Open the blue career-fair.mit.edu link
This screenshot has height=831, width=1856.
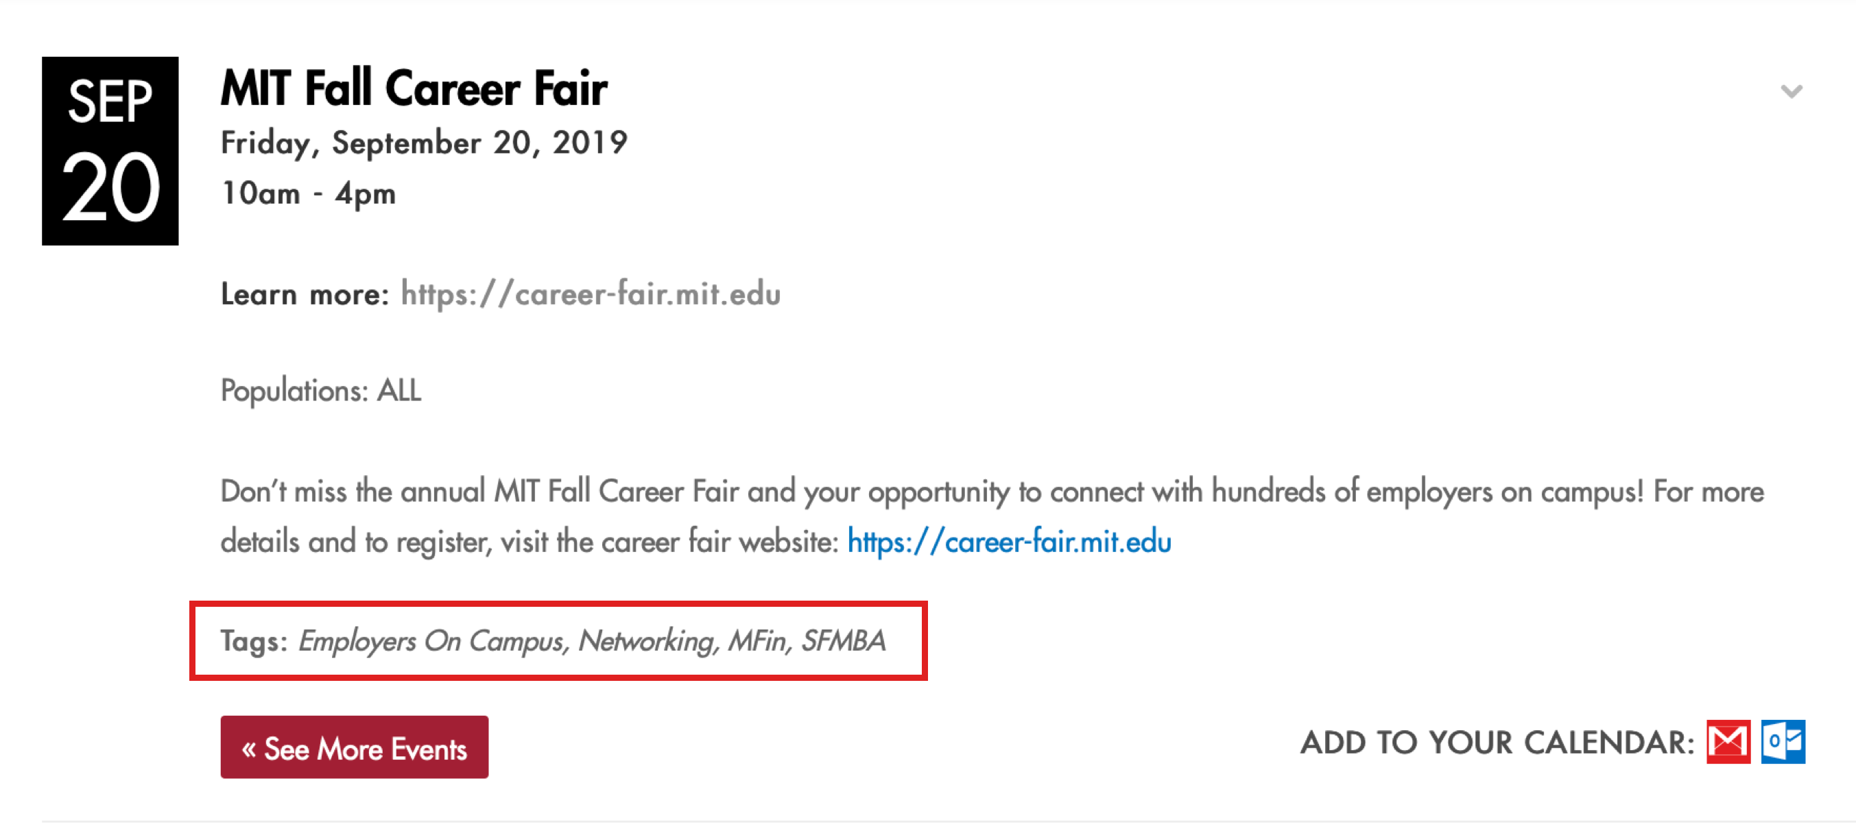point(1009,542)
